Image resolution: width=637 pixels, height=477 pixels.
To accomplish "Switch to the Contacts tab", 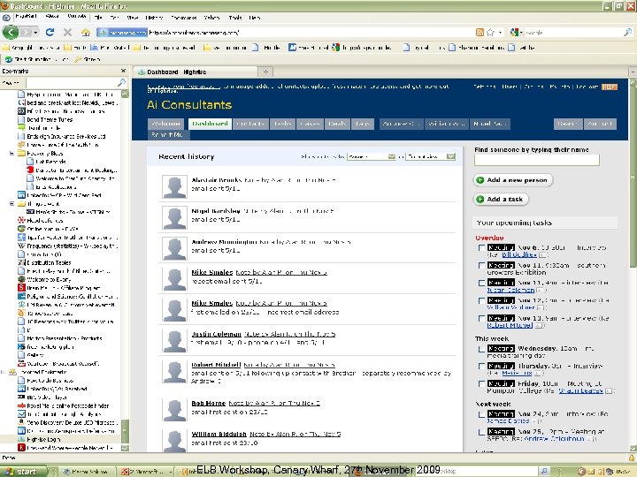I will pos(250,124).
